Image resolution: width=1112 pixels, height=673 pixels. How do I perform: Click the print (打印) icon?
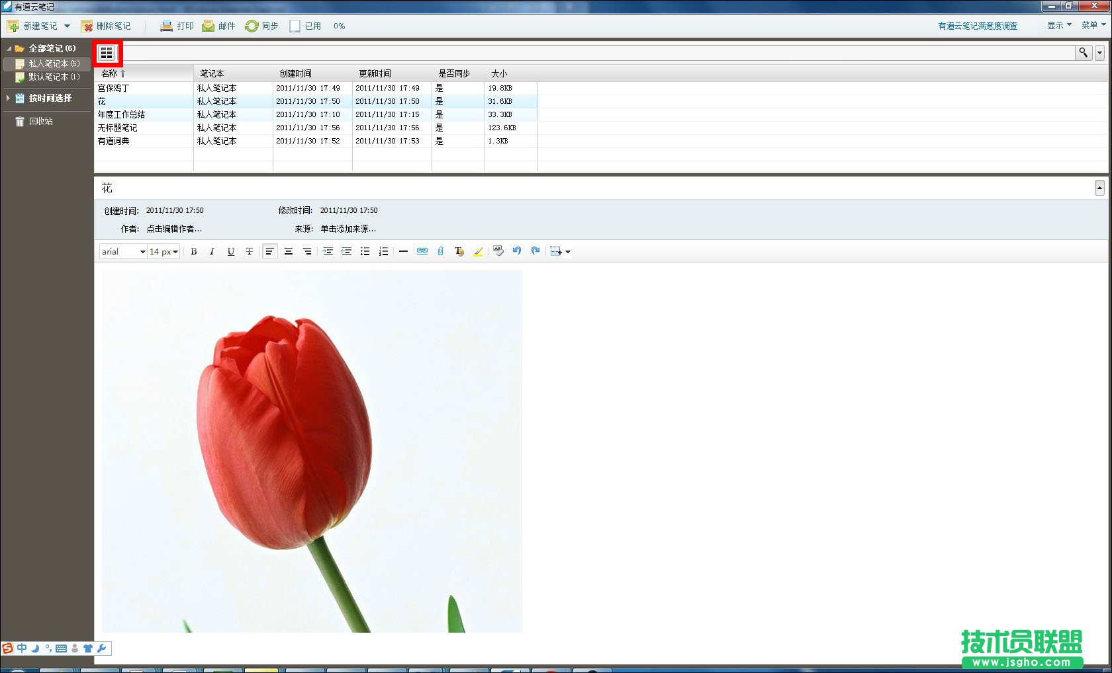(x=167, y=26)
